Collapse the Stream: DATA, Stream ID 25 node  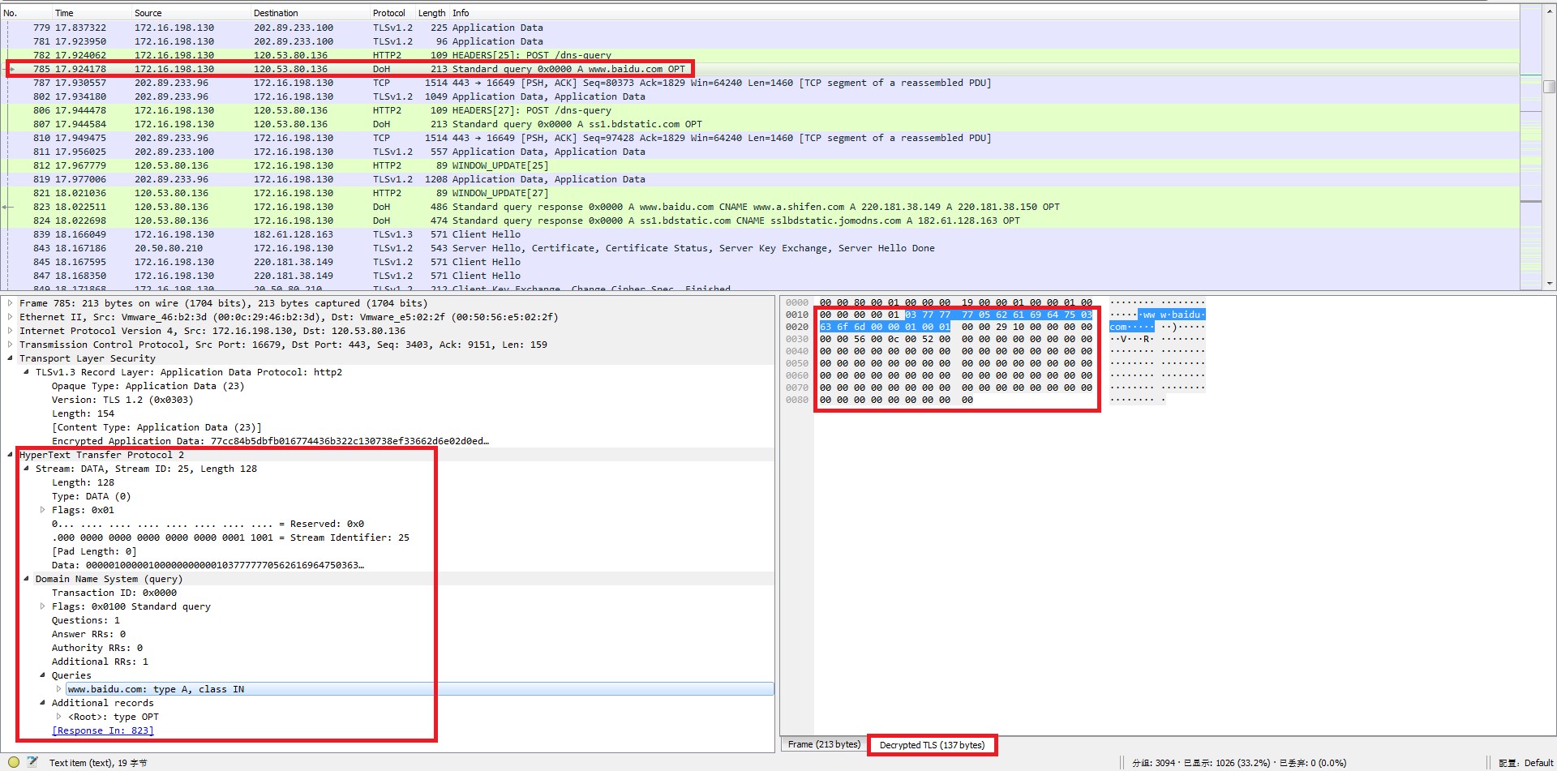pyautogui.click(x=27, y=469)
